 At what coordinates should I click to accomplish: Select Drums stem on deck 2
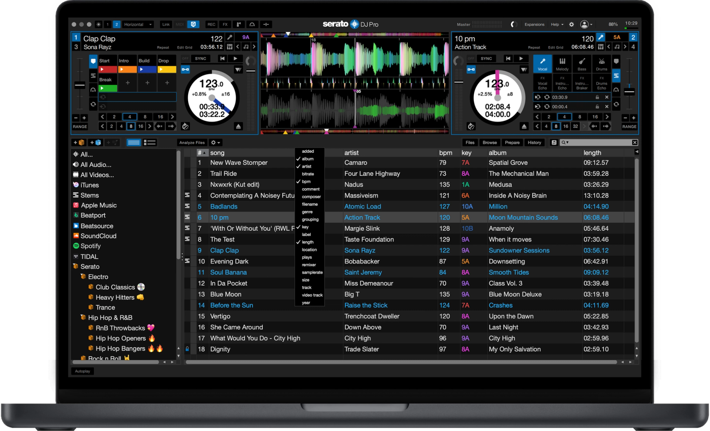pos(601,64)
